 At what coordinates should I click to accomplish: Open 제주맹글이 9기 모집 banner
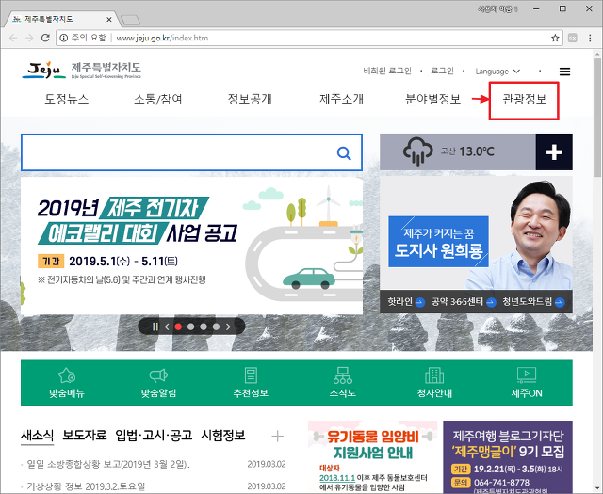coord(508,457)
